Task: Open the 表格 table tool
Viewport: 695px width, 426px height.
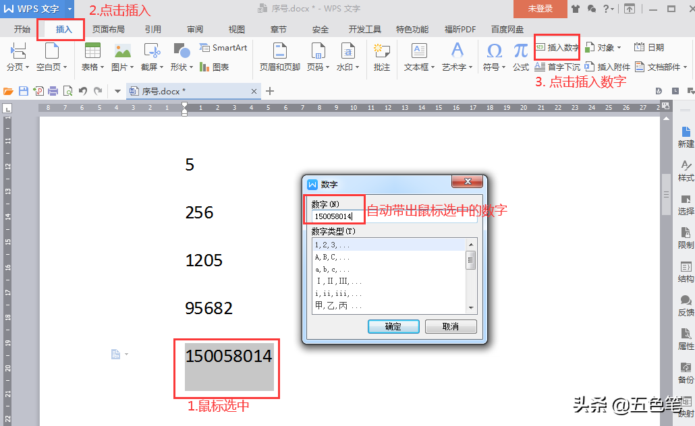Action: (x=92, y=57)
